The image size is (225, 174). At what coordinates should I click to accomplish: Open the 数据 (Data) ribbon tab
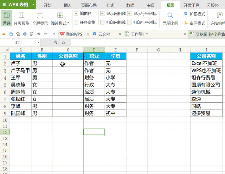pyautogui.click(x=130, y=5)
